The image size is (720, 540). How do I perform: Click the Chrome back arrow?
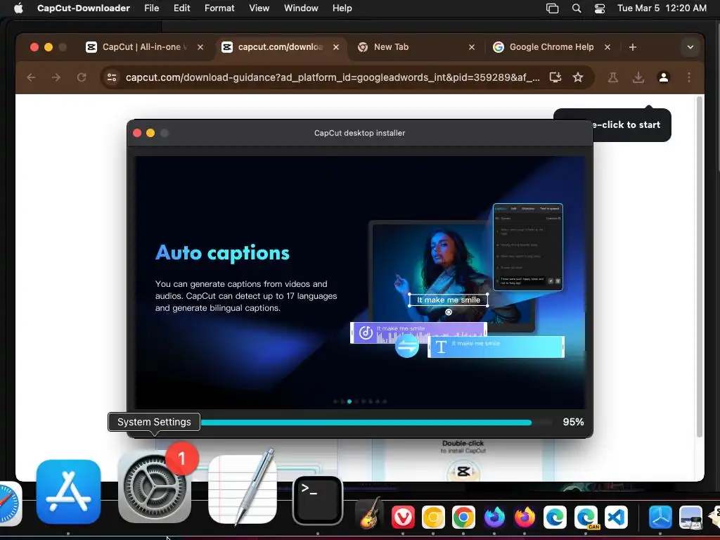[x=31, y=77]
